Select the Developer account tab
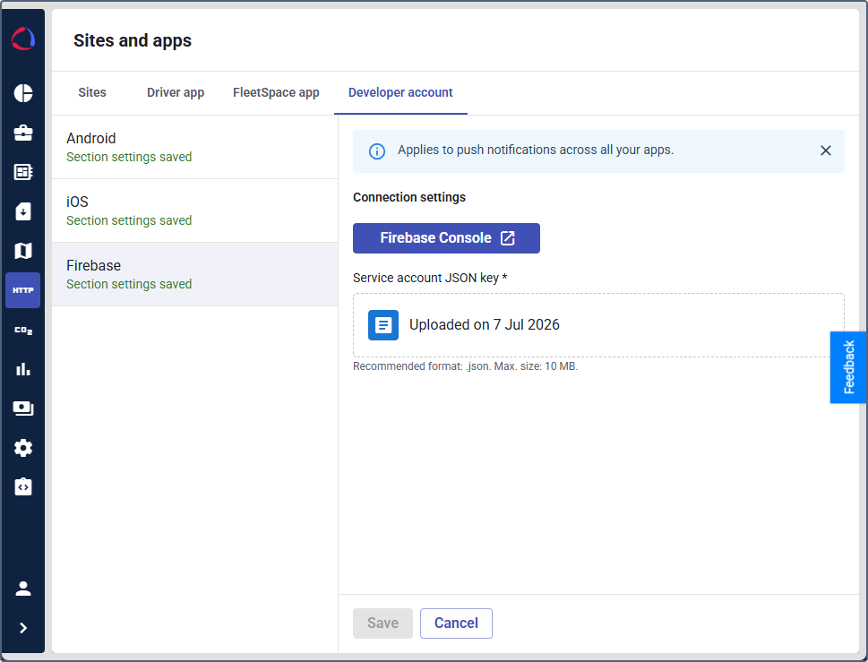This screenshot has width=868, height=662. click(400, 92)
